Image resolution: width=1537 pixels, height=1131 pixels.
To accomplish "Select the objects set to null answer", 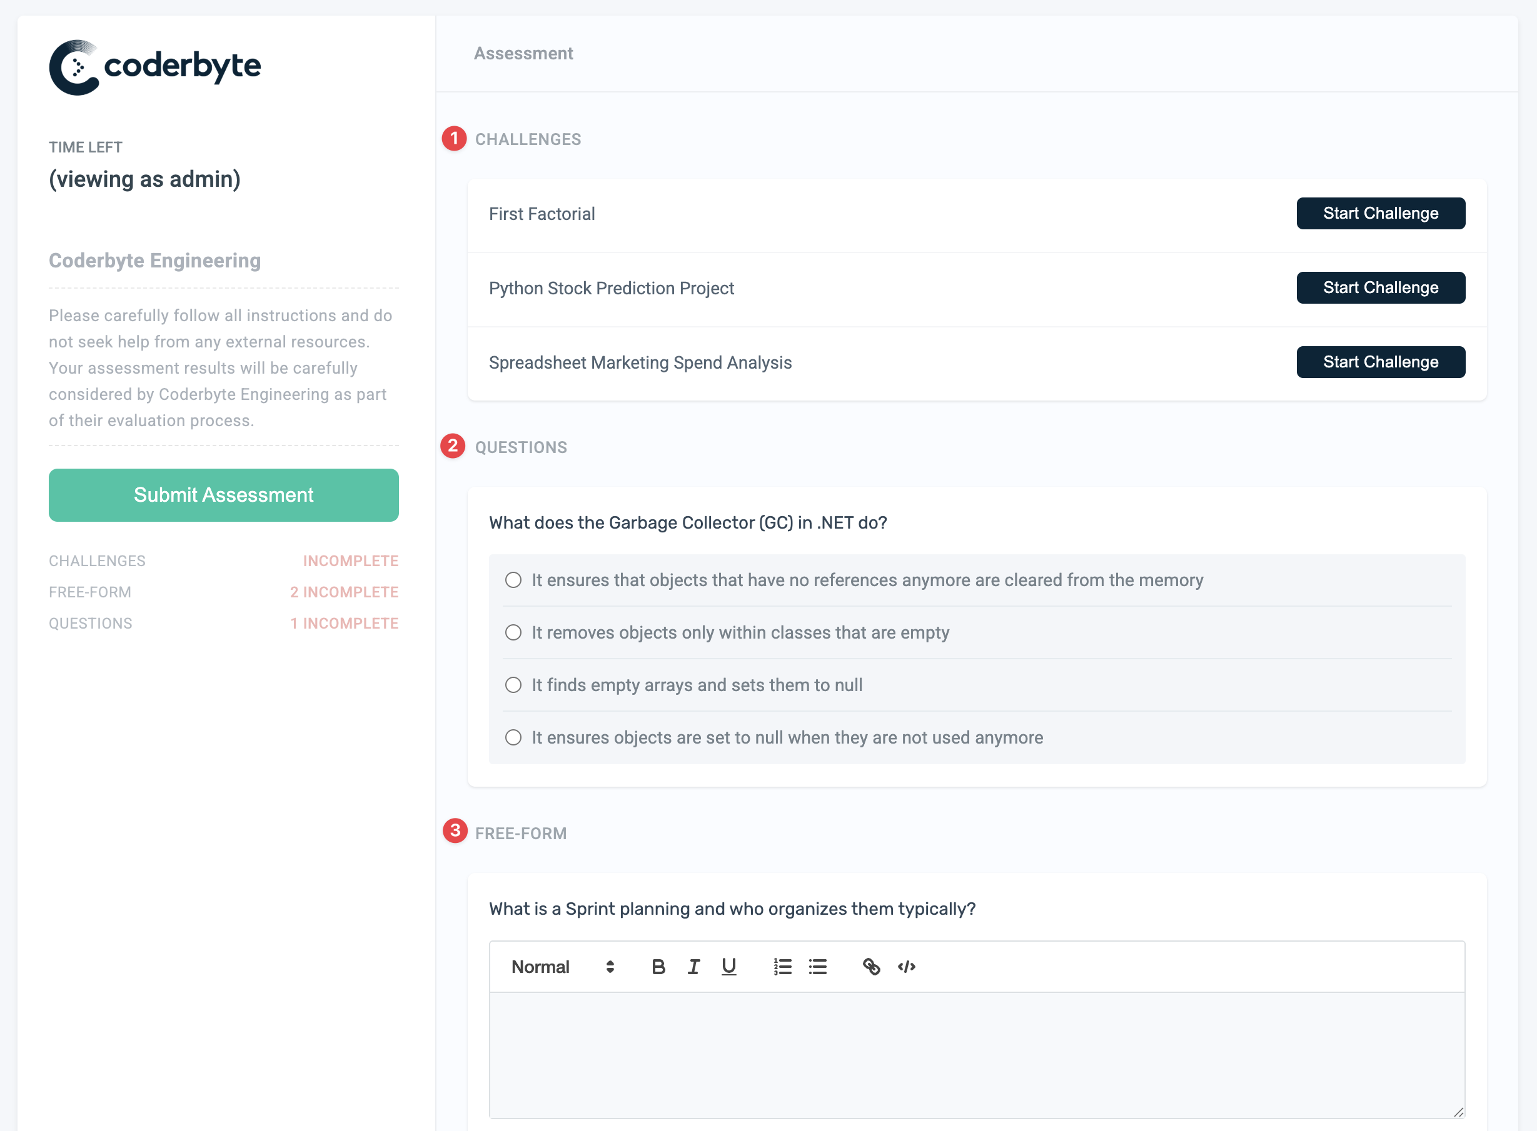I will click(x=514, y=737).
